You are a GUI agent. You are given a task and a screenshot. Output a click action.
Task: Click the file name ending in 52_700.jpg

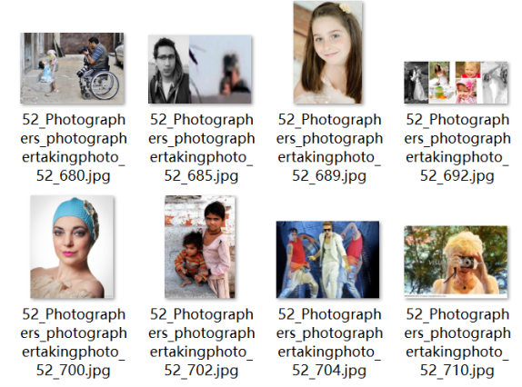point(74,342)
